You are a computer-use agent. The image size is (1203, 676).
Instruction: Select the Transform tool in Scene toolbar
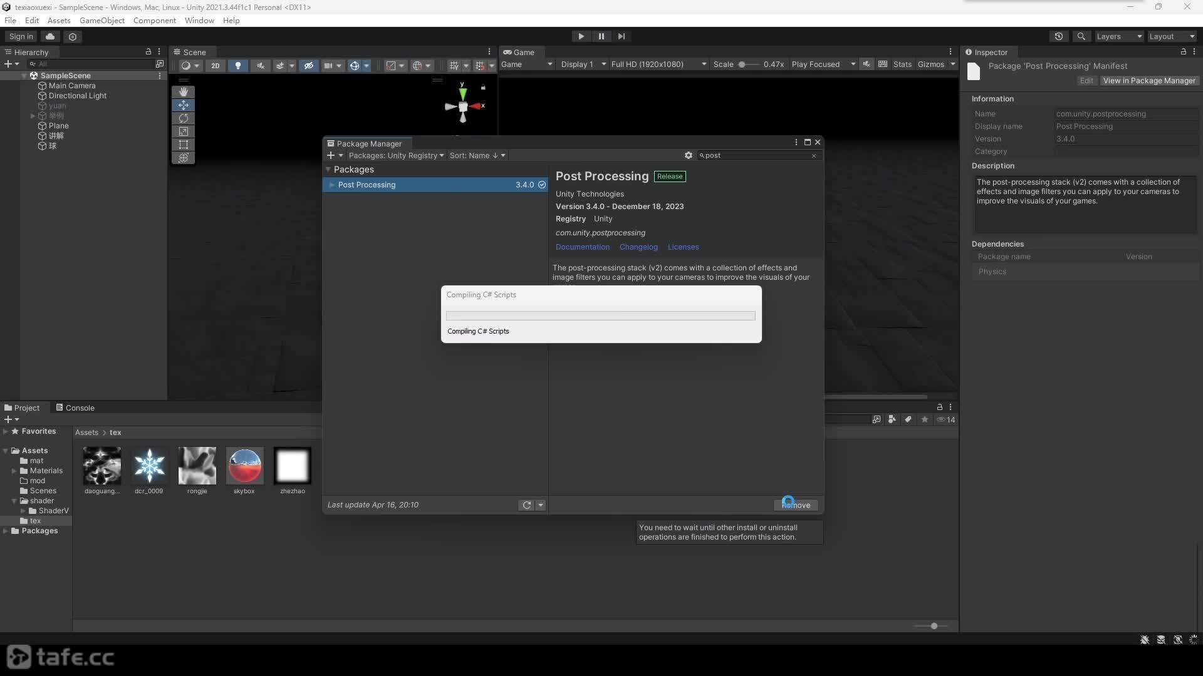click(183, 158)
